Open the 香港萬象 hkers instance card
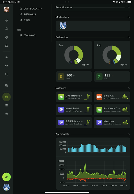Image resolution: width=134 pixels, height=194 pixels. pyautogui.click(x=74, y=123)
